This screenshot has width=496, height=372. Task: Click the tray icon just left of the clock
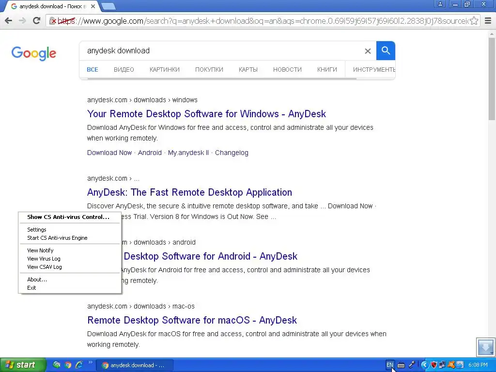(x=460, y=365)
